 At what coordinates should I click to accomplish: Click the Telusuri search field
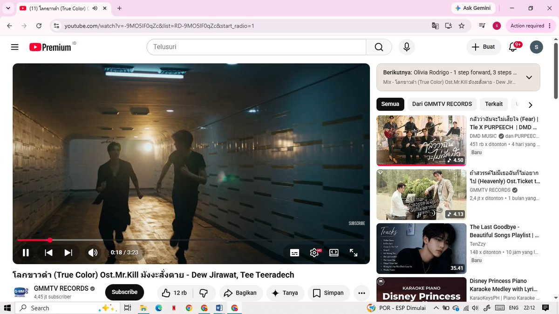(x=256, y=47)
